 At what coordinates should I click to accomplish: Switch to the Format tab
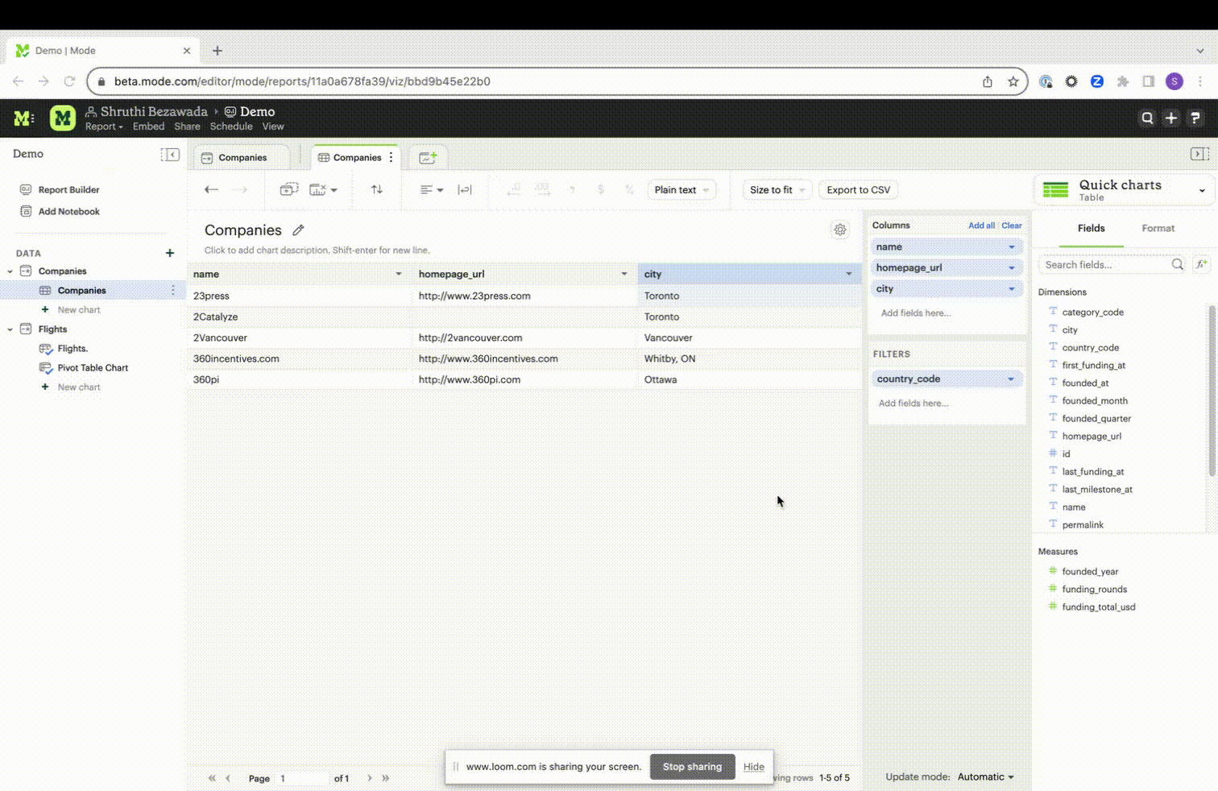click(1158, 229)
